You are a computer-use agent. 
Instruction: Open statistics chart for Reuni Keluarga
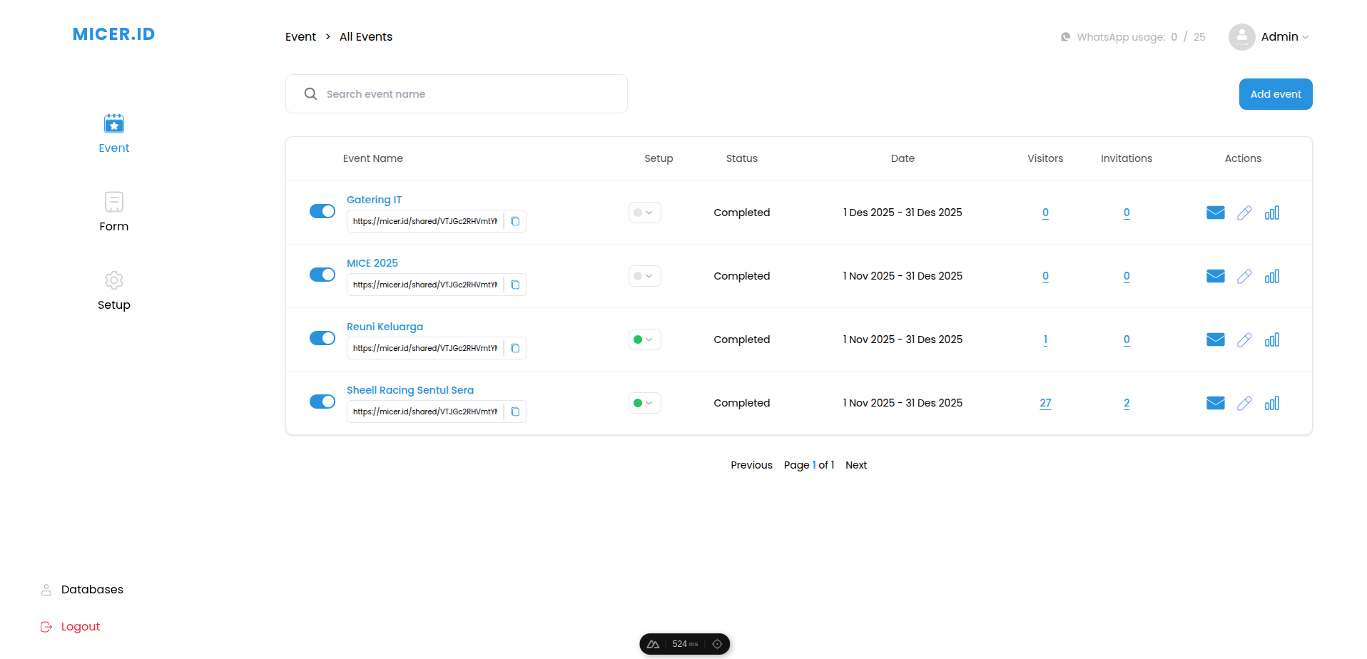coord(1271,339)
